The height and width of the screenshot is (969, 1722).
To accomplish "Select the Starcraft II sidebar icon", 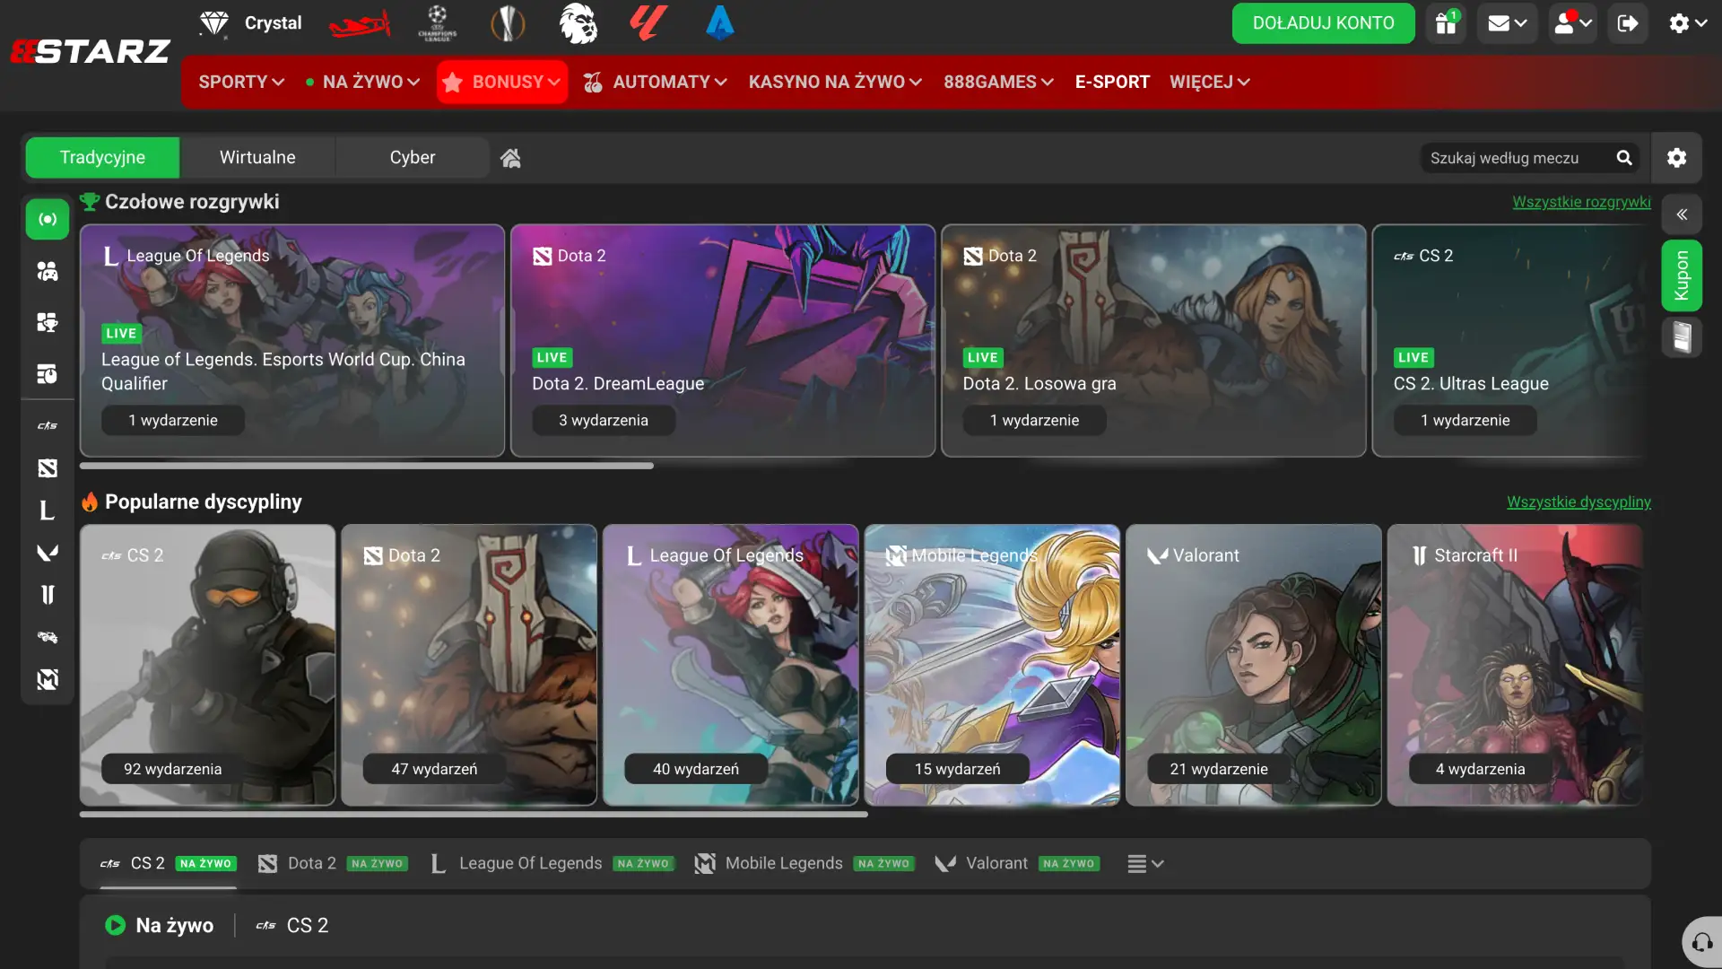I will [x=48, y=595].
